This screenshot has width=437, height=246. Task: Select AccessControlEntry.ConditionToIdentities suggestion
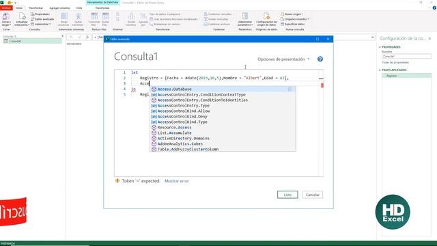pos(223,100)
